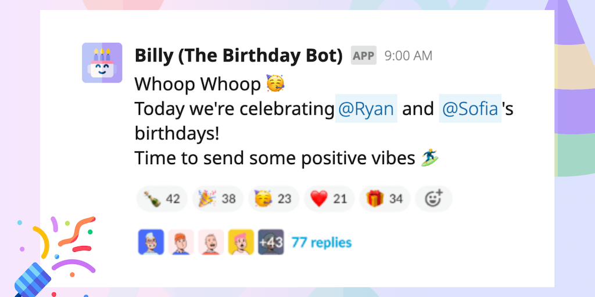Click the bald bearded replier avatar
The image size is (595, 297).
(211, 242)
